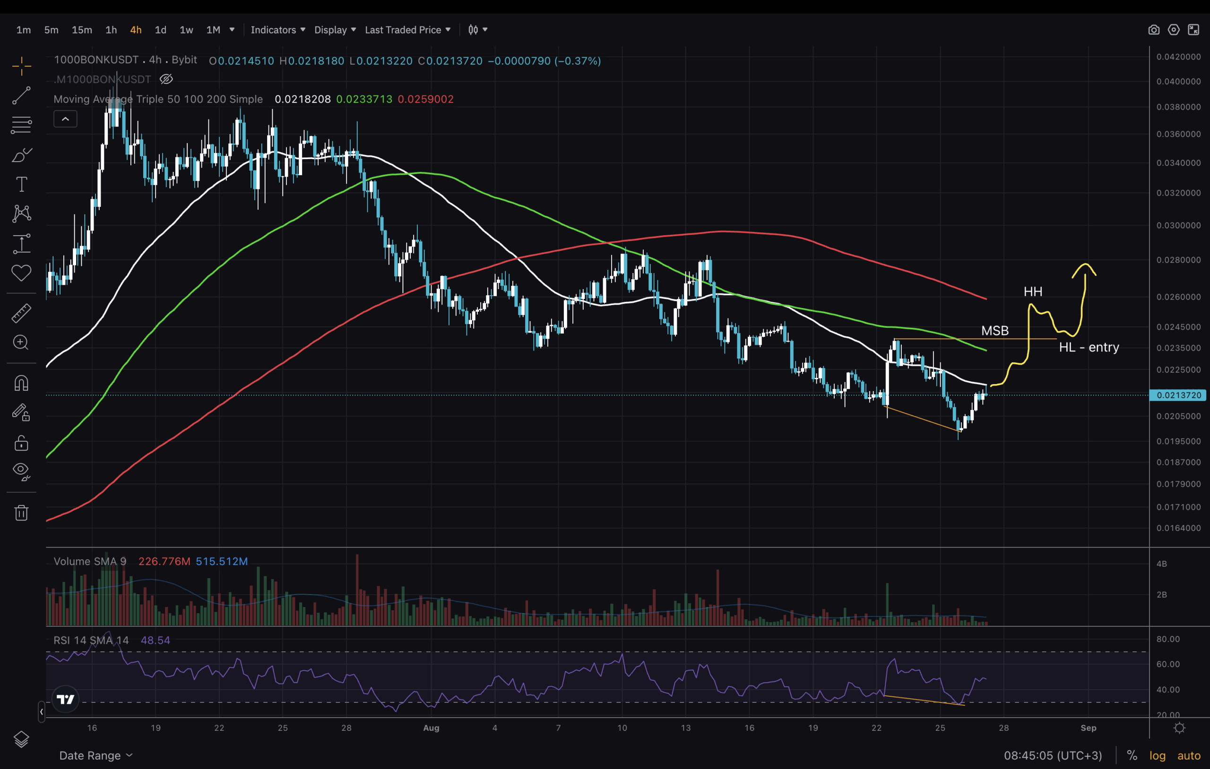The image size is (1210, 769).
Task: Switch to the 1d timeframe
Action: tap(160, 30)
